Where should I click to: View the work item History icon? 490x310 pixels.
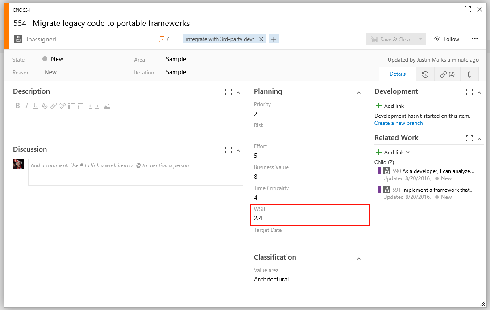[425, 74]
